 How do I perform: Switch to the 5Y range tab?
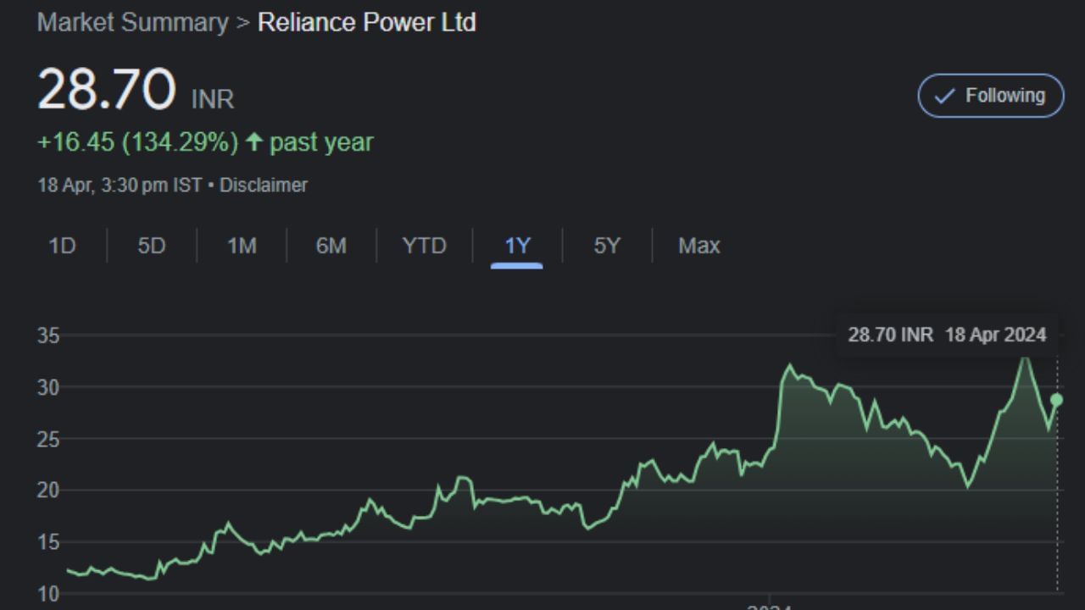(607, 246)
